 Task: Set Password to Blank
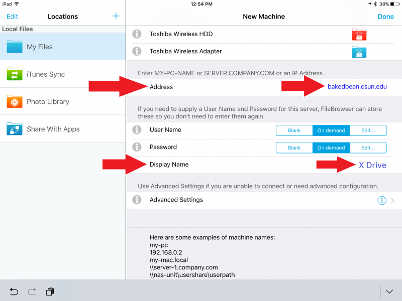pyautogui.click(x=294, y=148)
